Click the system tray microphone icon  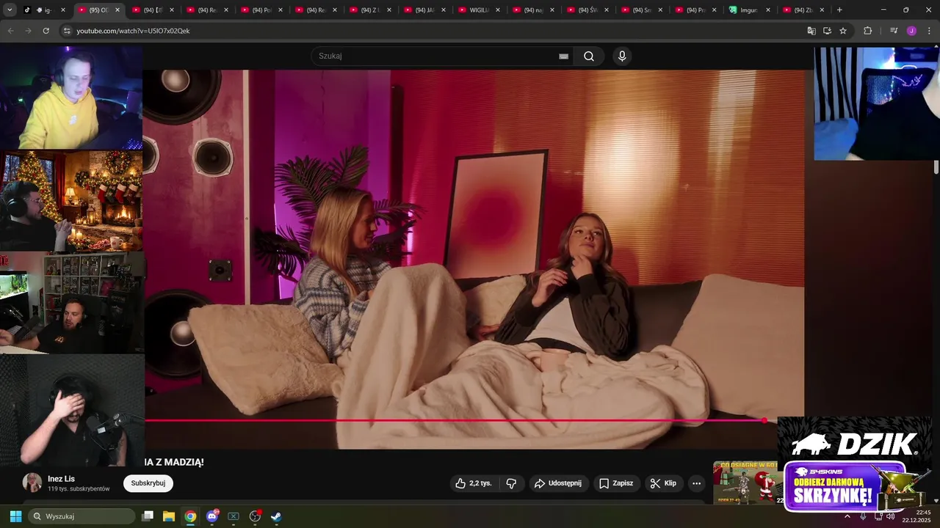(863, 516)
